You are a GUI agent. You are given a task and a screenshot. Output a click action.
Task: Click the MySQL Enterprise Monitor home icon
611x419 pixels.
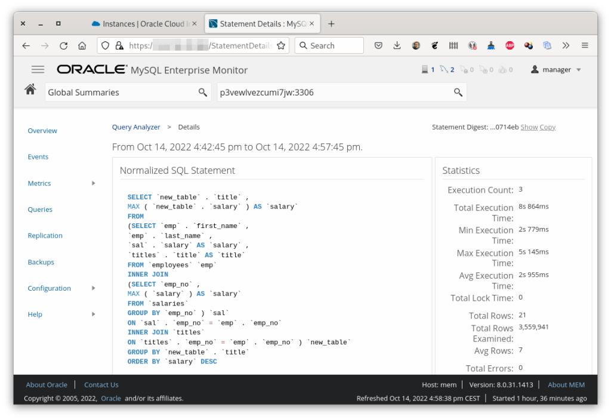(30, 88)
